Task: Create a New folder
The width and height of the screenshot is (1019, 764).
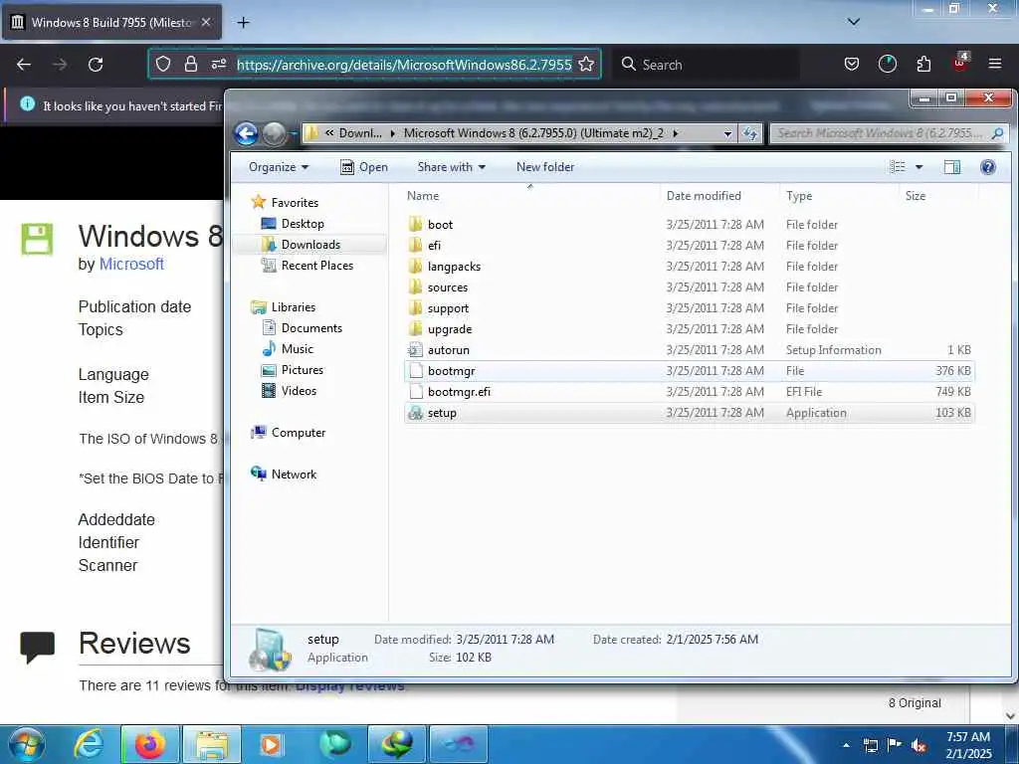Action: point(545,167)
